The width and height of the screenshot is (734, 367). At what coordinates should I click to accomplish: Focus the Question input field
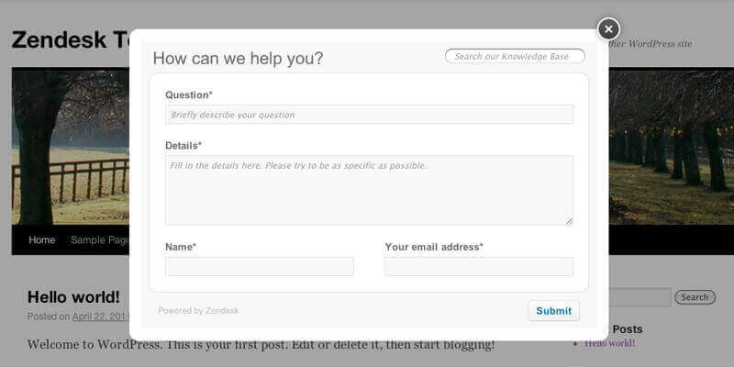click(369, 115)
